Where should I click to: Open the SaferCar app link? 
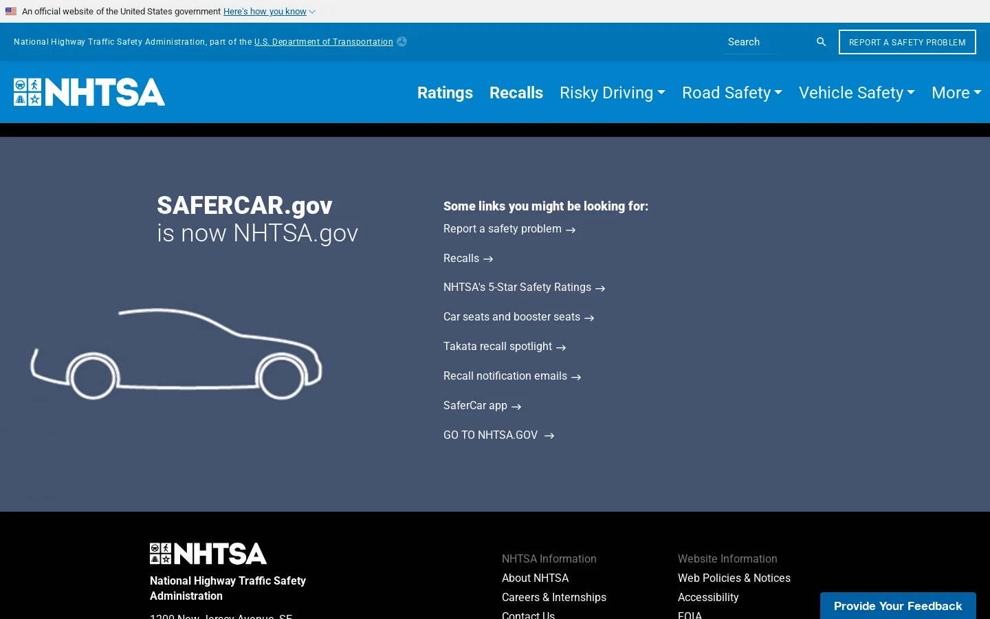(x=483, y=406)
